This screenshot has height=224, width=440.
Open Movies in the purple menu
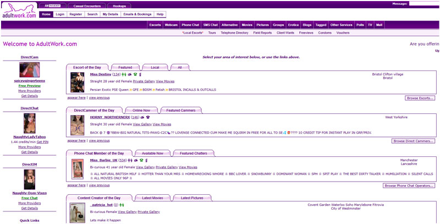pyautogui.click(x=247, y=25)
